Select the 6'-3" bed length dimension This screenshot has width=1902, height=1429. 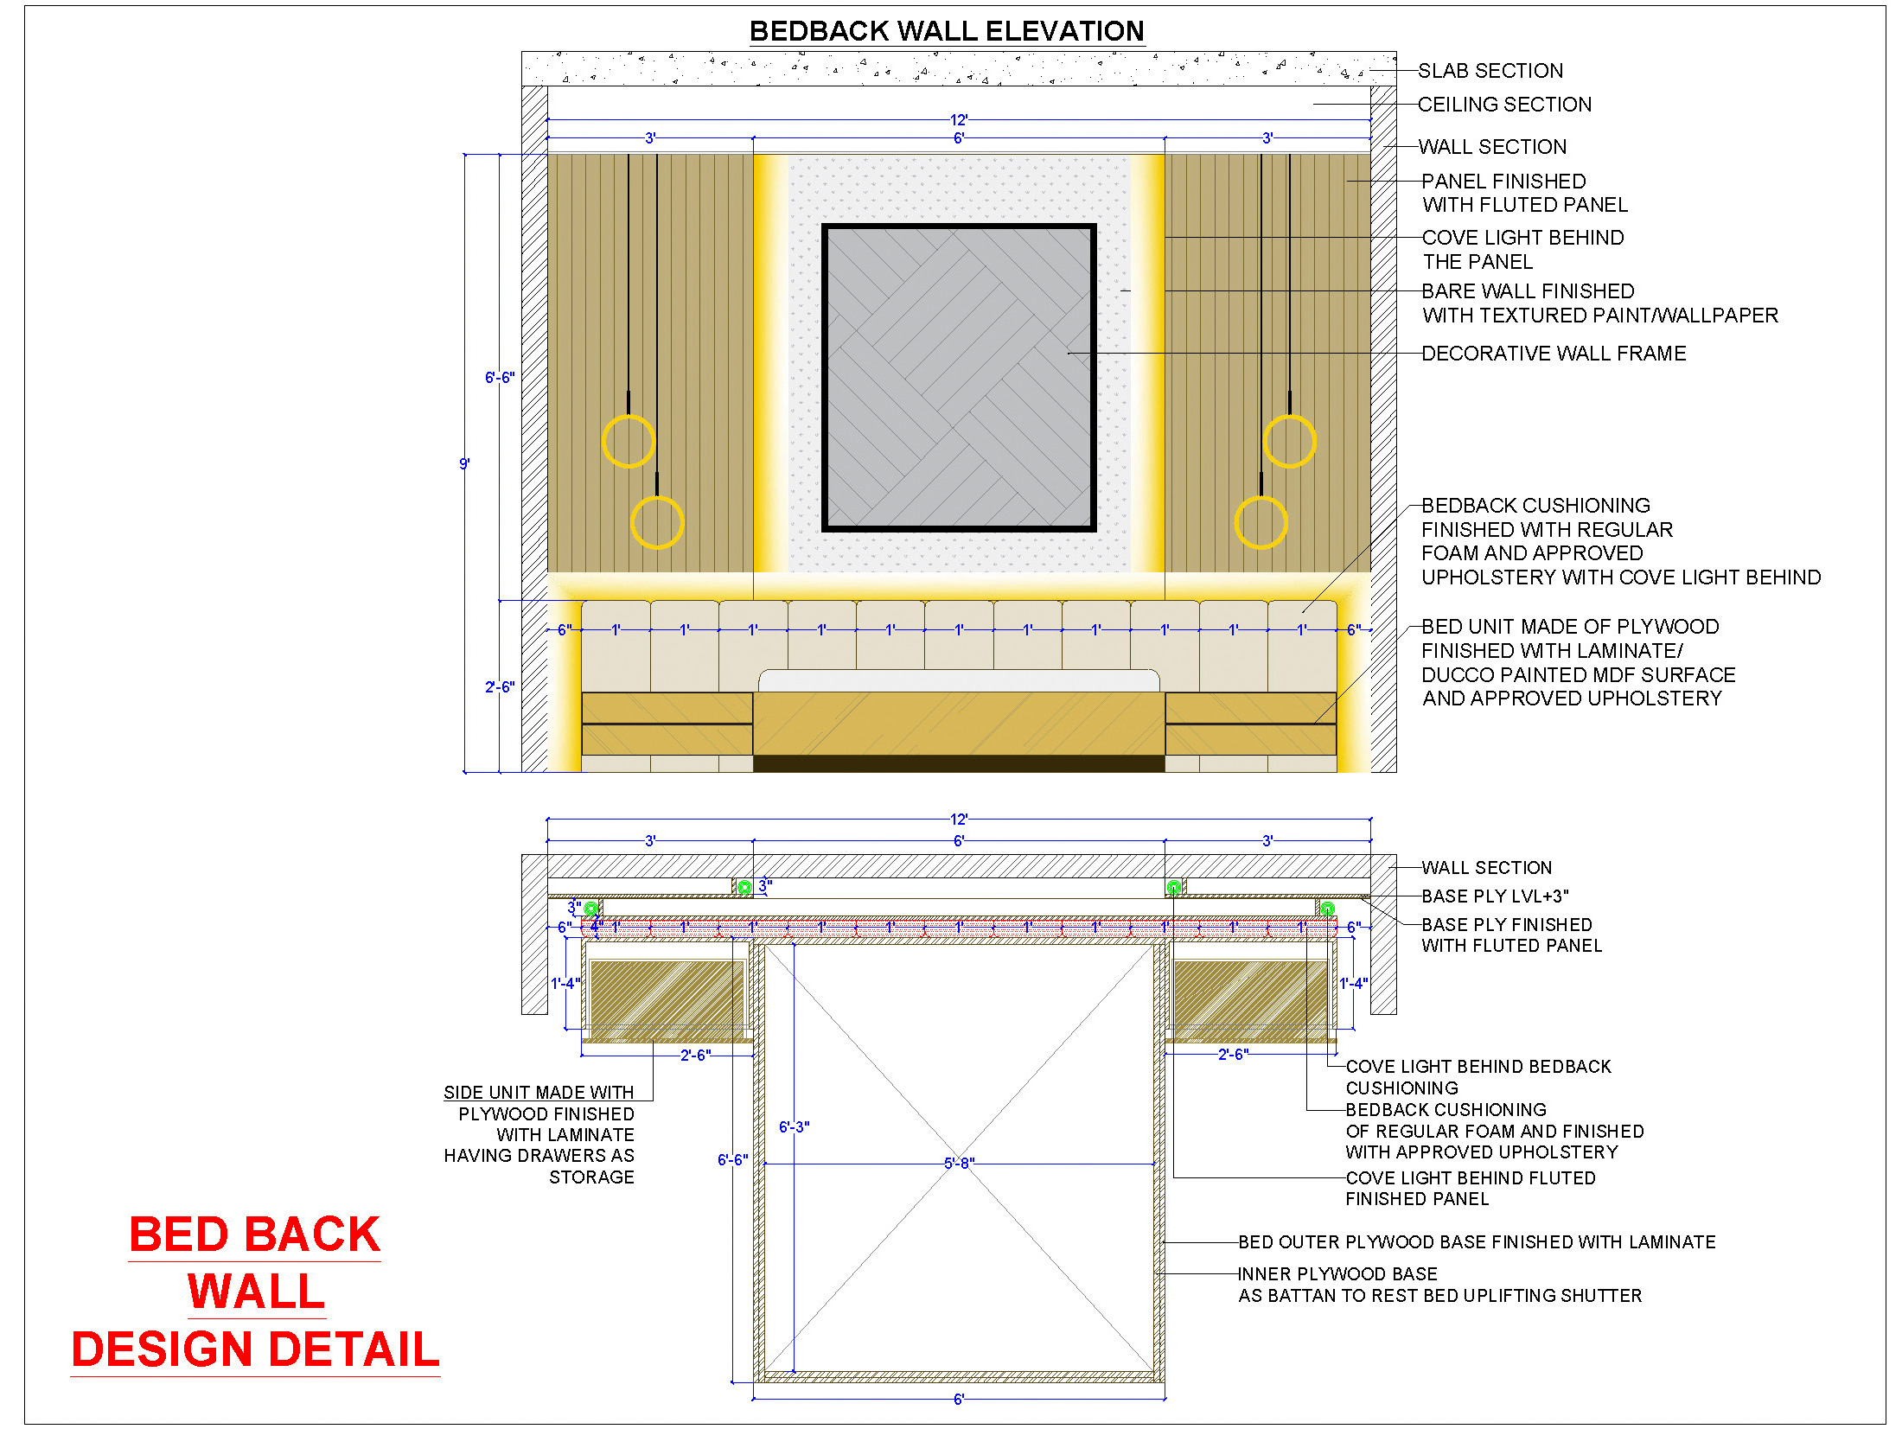794,1127
